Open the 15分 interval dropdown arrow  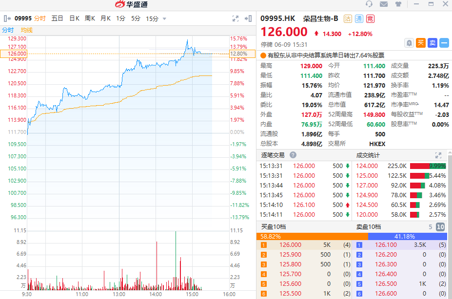coord(164,19)
